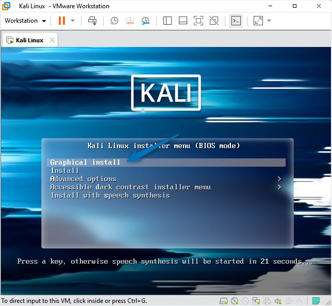
Task: Select Accessible dark contrast installer menu
Action: click(130, 187)
